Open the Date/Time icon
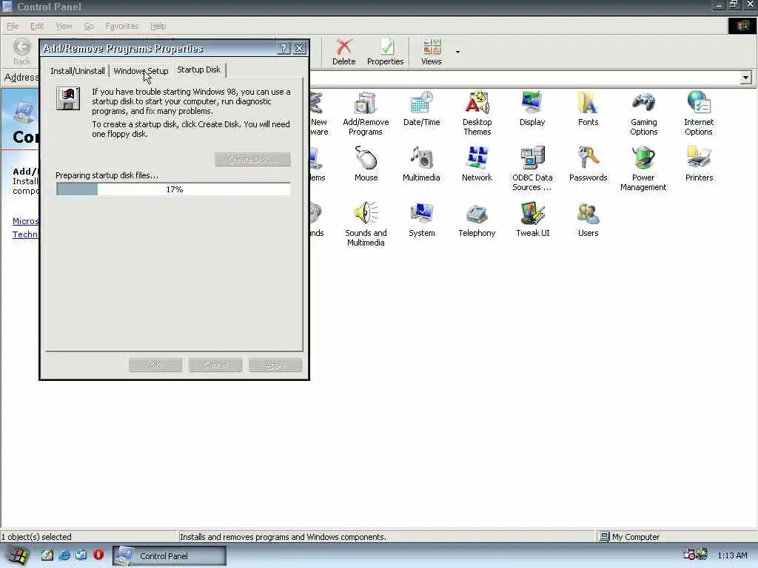The width and height of the screenshot is (758, 568). coord(421,109)
